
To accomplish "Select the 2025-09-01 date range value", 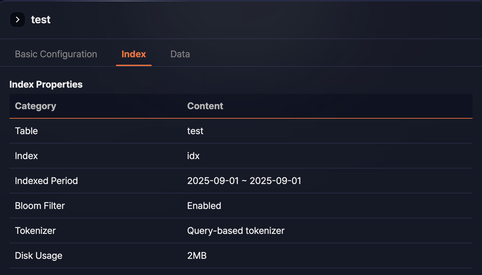I will click(244, 181).
